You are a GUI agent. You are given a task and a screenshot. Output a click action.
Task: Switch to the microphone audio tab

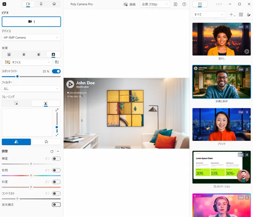pyautogui.click(x=41, y=4)
